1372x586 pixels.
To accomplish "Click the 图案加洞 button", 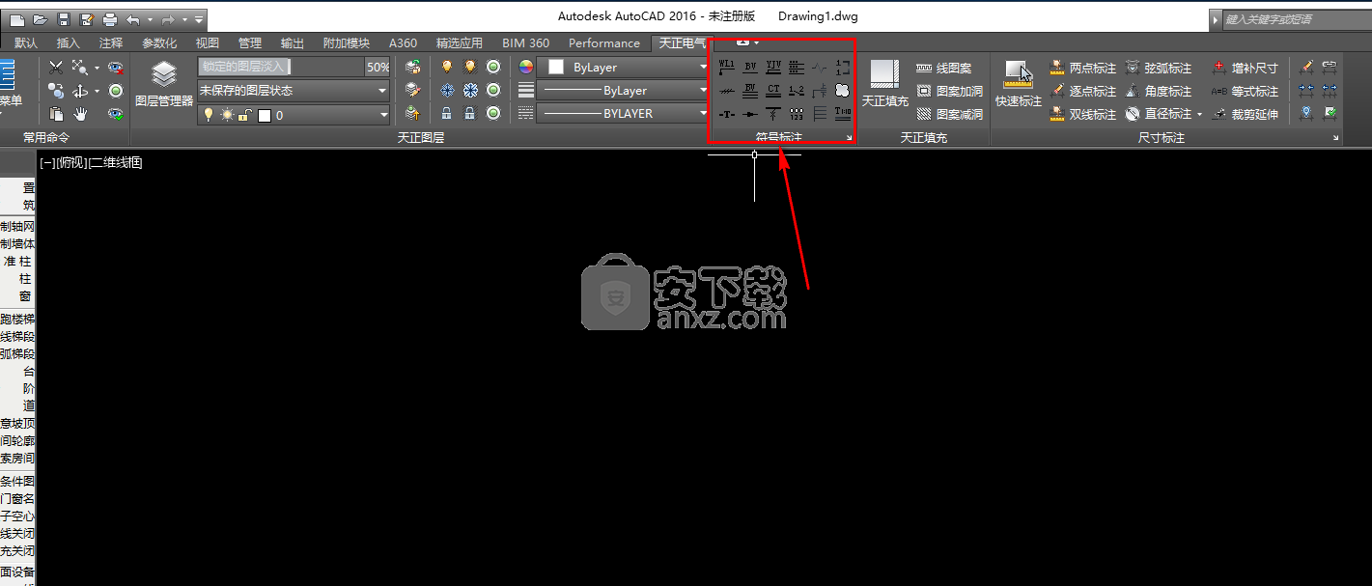I will coord(949,92).
